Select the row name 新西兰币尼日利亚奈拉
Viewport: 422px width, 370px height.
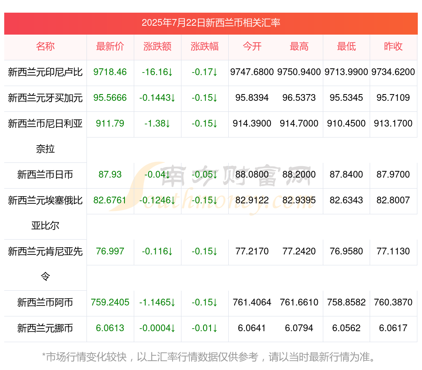(x=45, y=136)
